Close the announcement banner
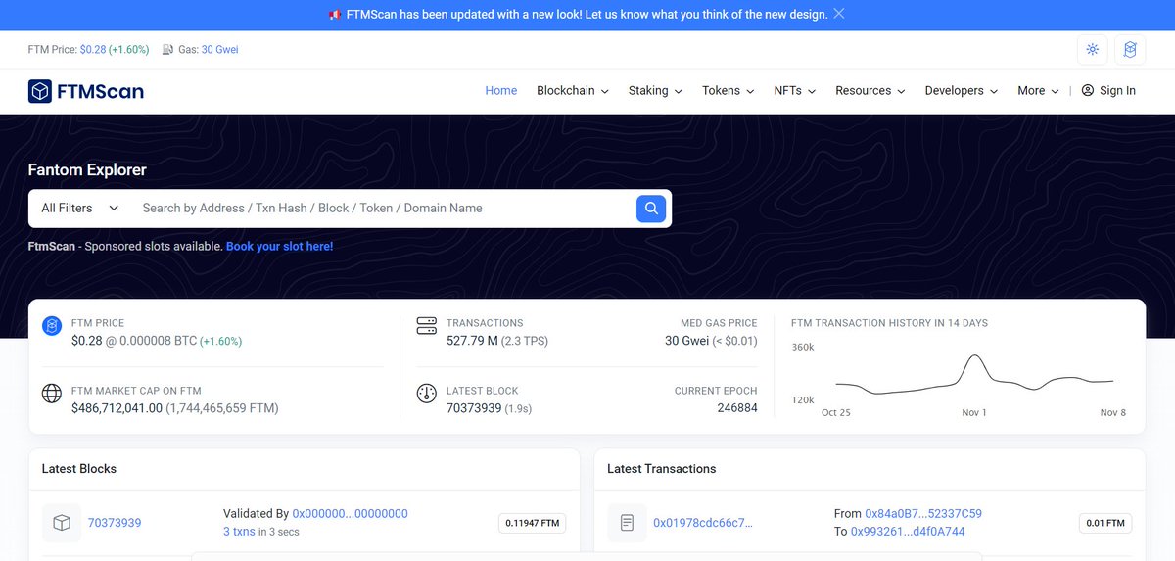The image size is (1175, 561). [x=839, y=14]
